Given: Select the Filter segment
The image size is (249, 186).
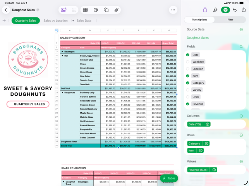Looking at the screenshot, I should tap(230, 20).
